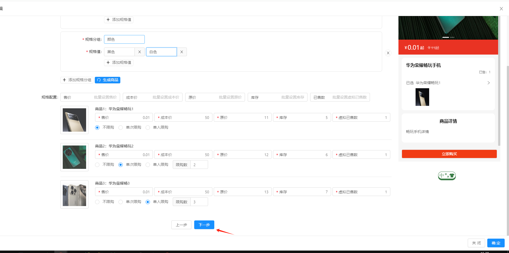Viewport: 509px width, 253px height.
Task: Edit 商品1 原价 field showing 11
Action: tap(243, 118)
